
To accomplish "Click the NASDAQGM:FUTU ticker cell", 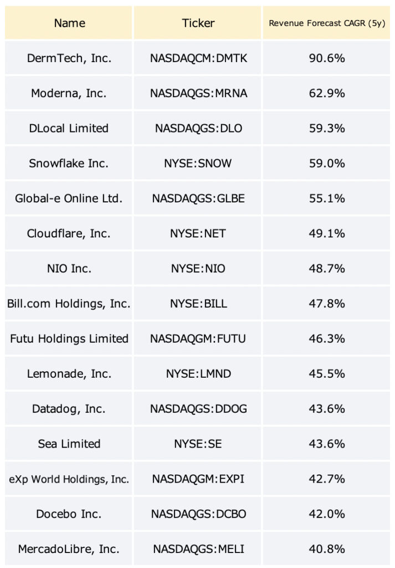I will (197, 339).
